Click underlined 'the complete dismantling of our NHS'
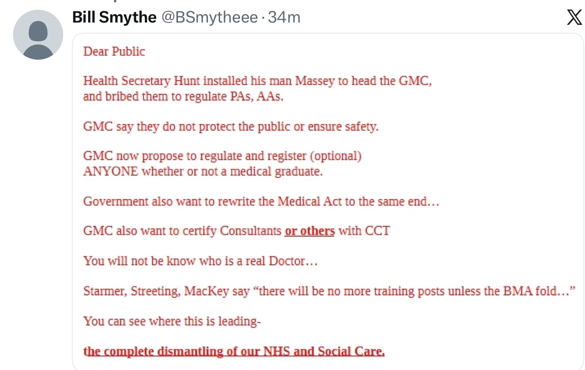Image resolution: width=585 pixels, height=370 pixels. click(x=234, y=351)
